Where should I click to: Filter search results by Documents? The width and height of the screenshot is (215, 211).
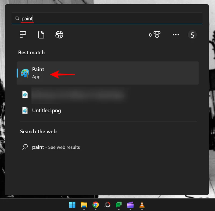pyautogui.click(x=41, y=35)
